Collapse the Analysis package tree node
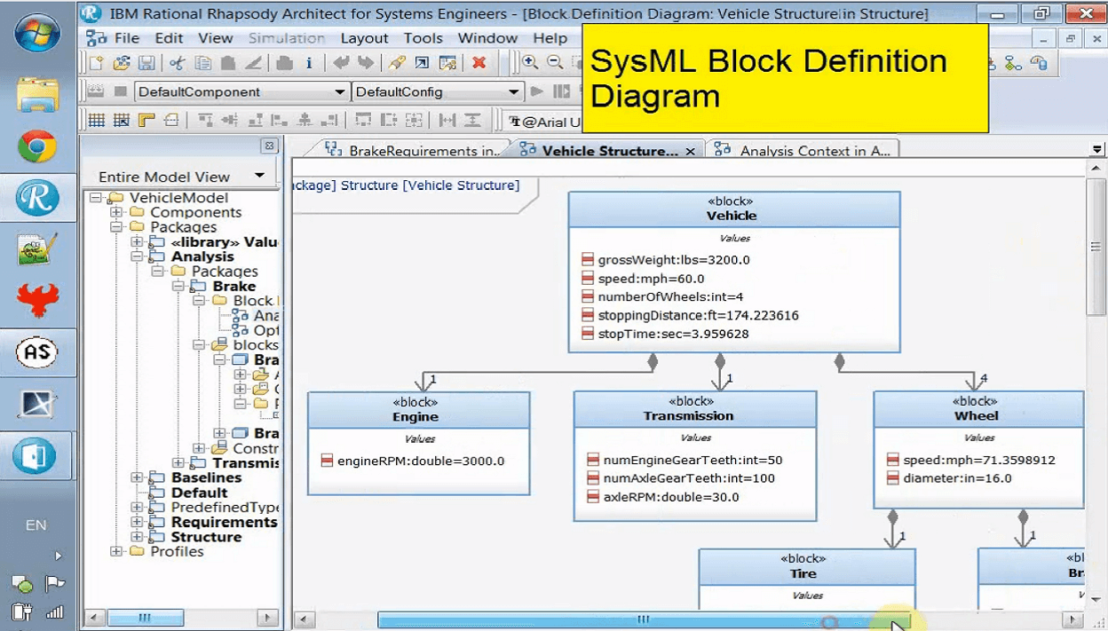This screenshot has height=631, width=1108. [x=137, y=256]
